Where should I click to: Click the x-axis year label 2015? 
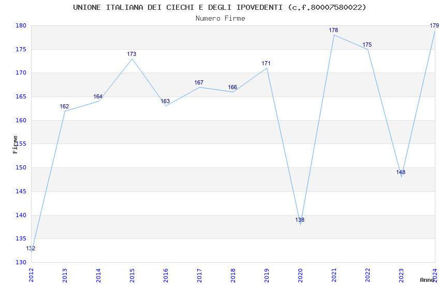pos(132,275)
